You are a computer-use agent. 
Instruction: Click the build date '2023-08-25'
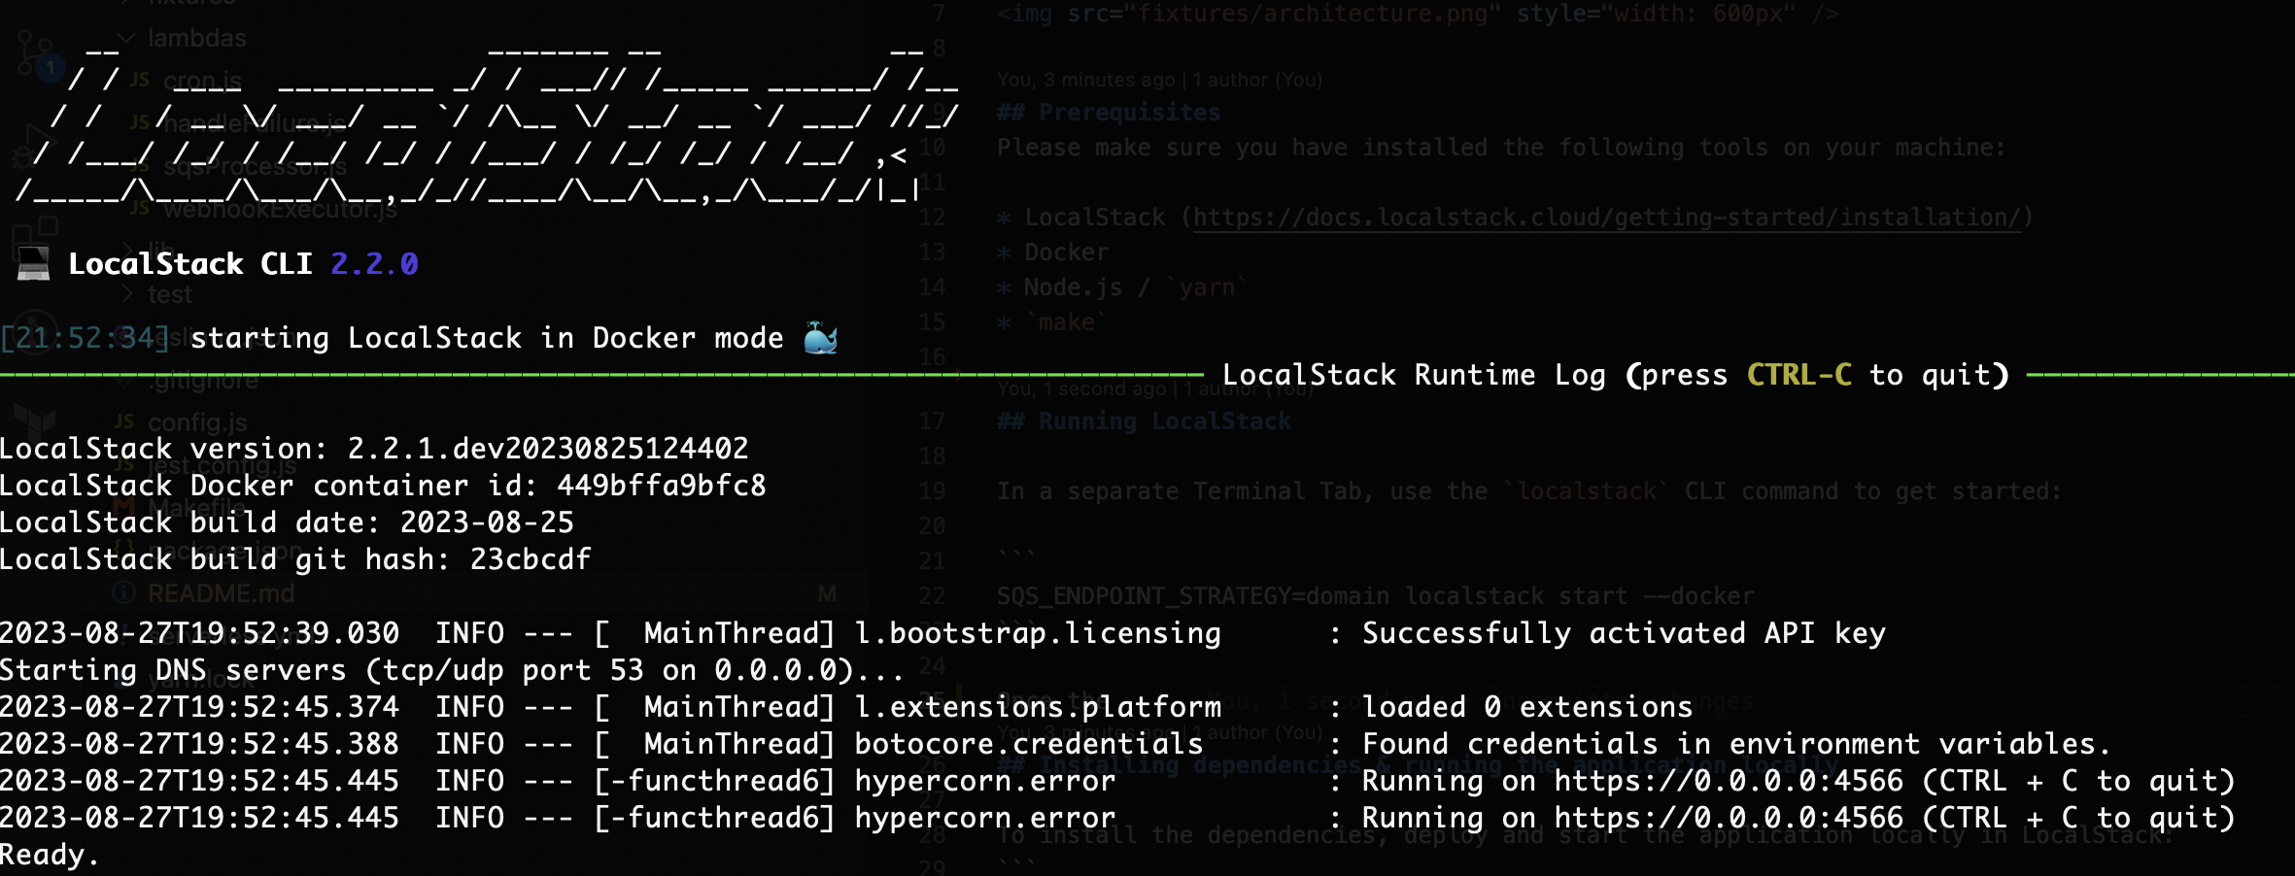[487, 522]
